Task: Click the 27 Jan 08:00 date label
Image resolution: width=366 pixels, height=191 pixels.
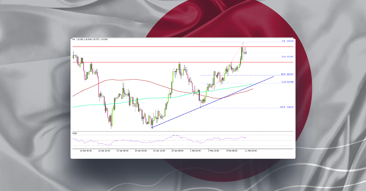Action: pyautogui.click(x=178, y=151)
